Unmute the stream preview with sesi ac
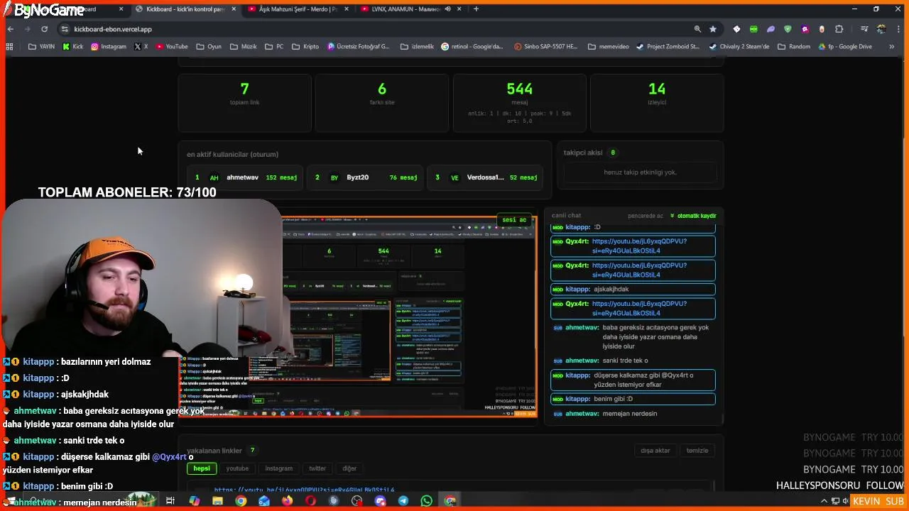909x511 pixels. (514, 220)
